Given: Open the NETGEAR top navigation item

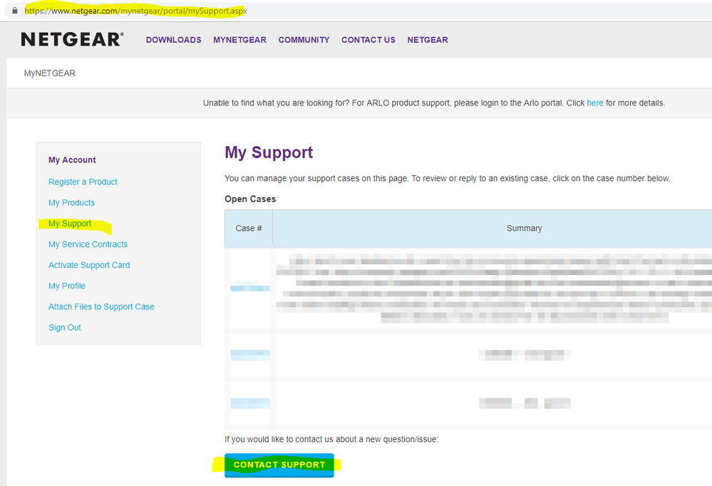Looking at the screenshot, I should click(428, 40).
